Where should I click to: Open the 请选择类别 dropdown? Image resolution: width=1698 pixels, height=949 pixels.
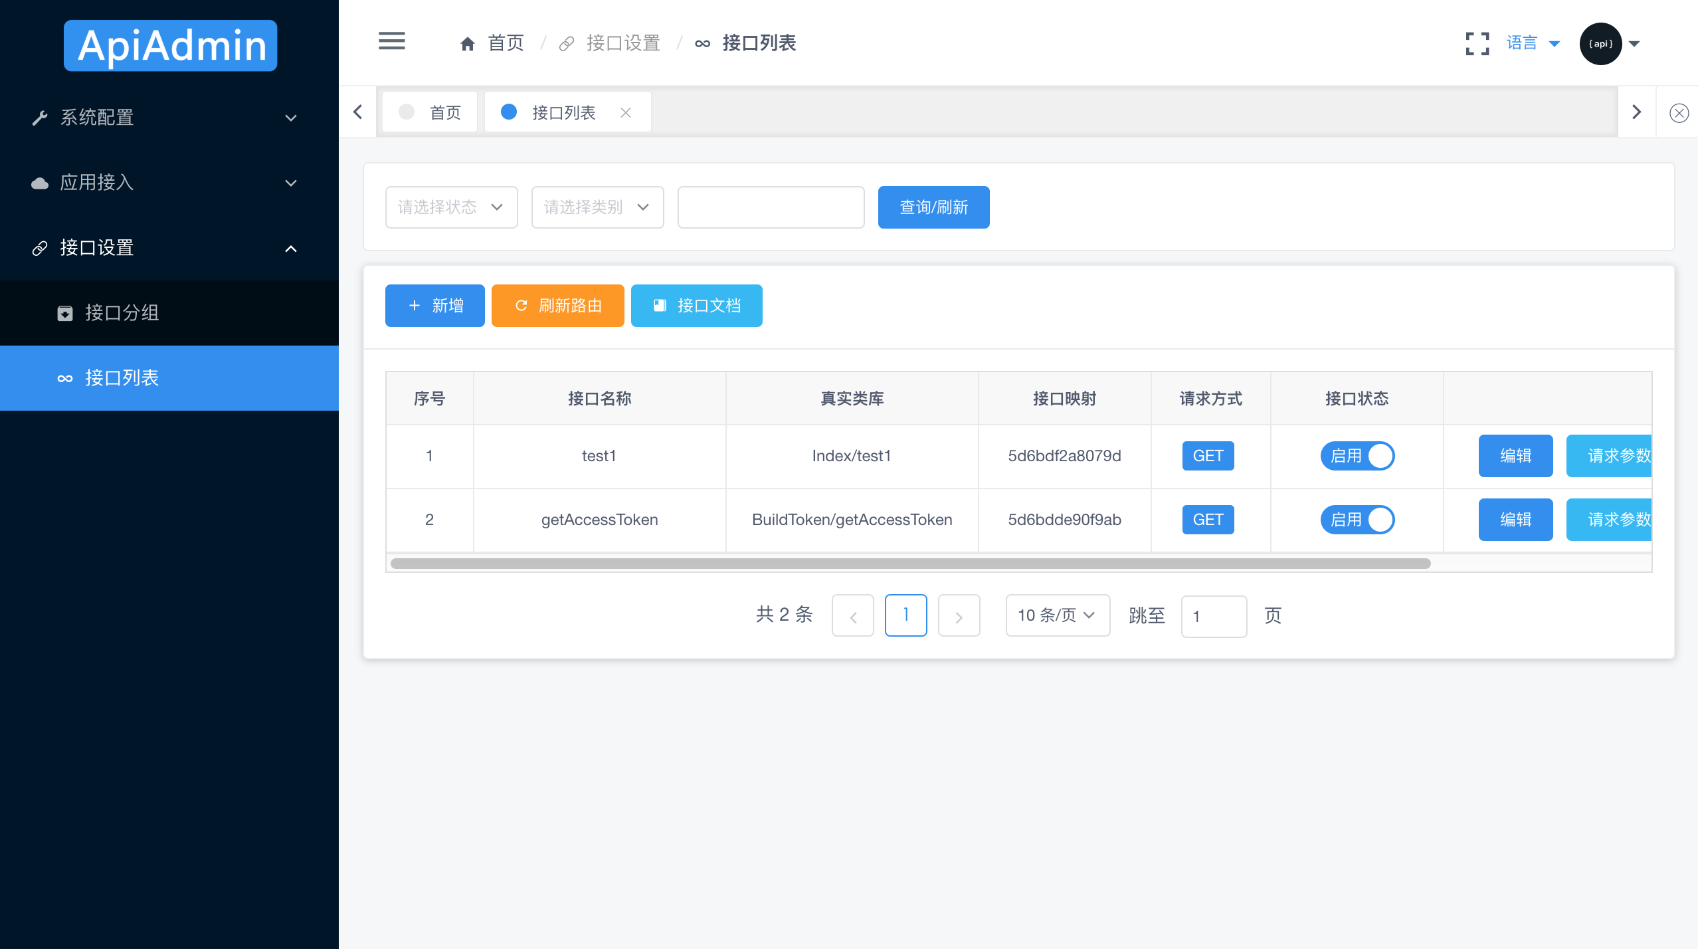coord(598,207)
